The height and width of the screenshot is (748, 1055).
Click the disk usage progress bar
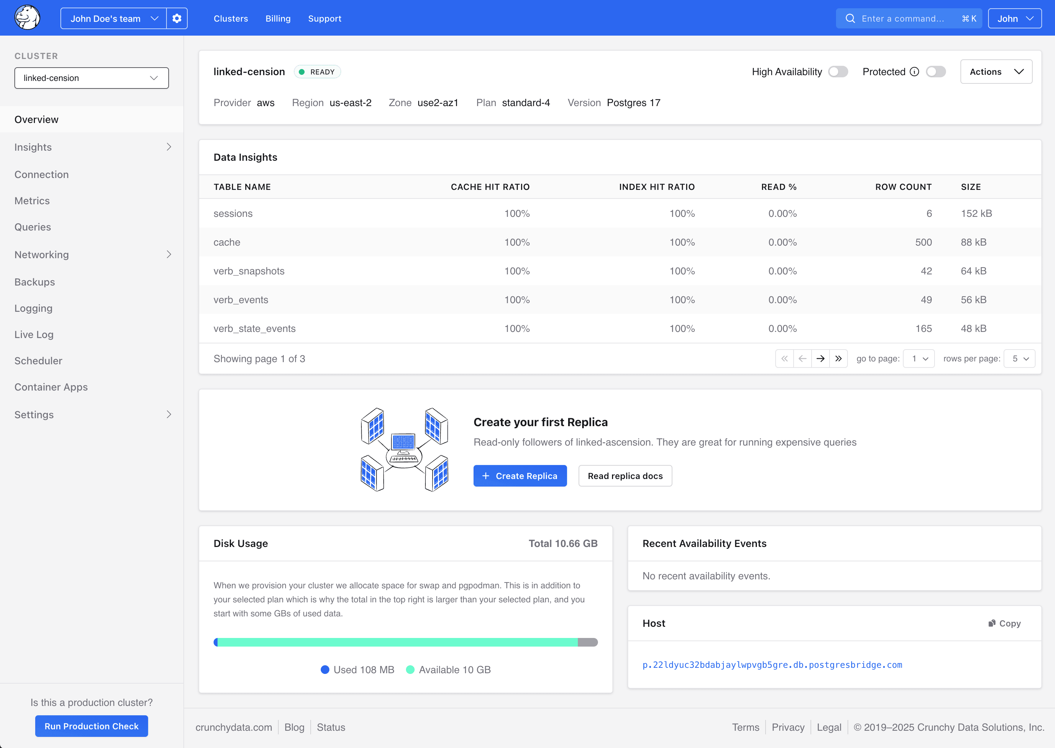point(405,641)
